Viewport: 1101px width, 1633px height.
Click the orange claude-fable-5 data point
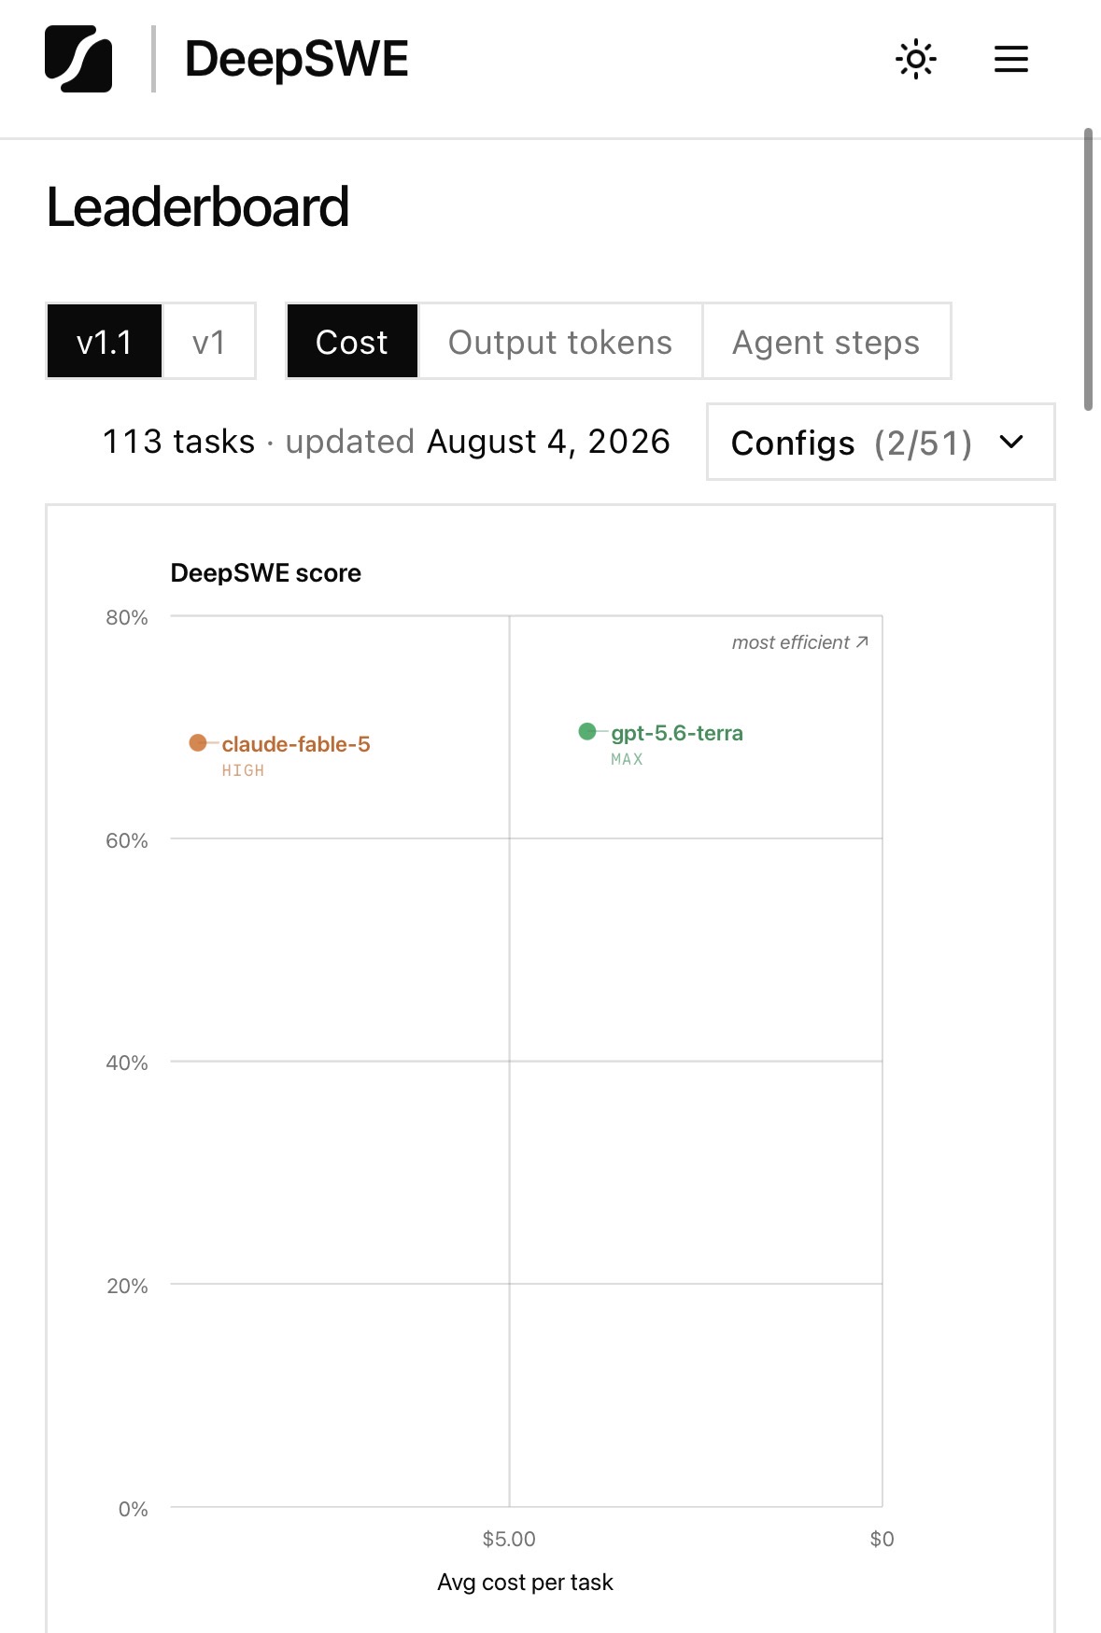[198, 742]
